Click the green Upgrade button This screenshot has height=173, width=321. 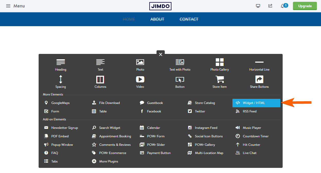(x=305, y=6)
